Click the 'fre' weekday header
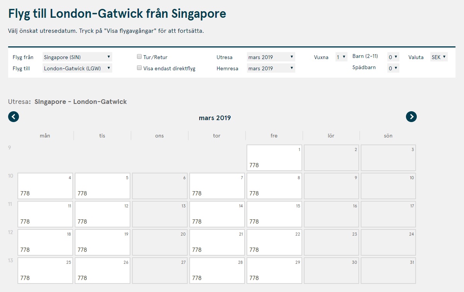464x292 pixels. pyautogui.click(x=274, y=136)
